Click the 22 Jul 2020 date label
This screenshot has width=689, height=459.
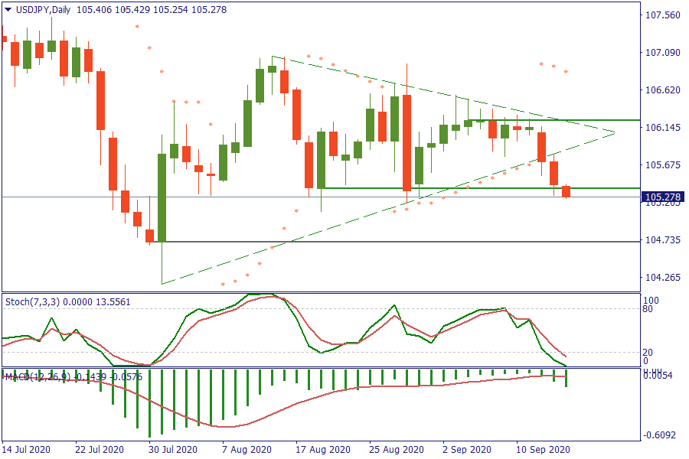coord(100,450)
